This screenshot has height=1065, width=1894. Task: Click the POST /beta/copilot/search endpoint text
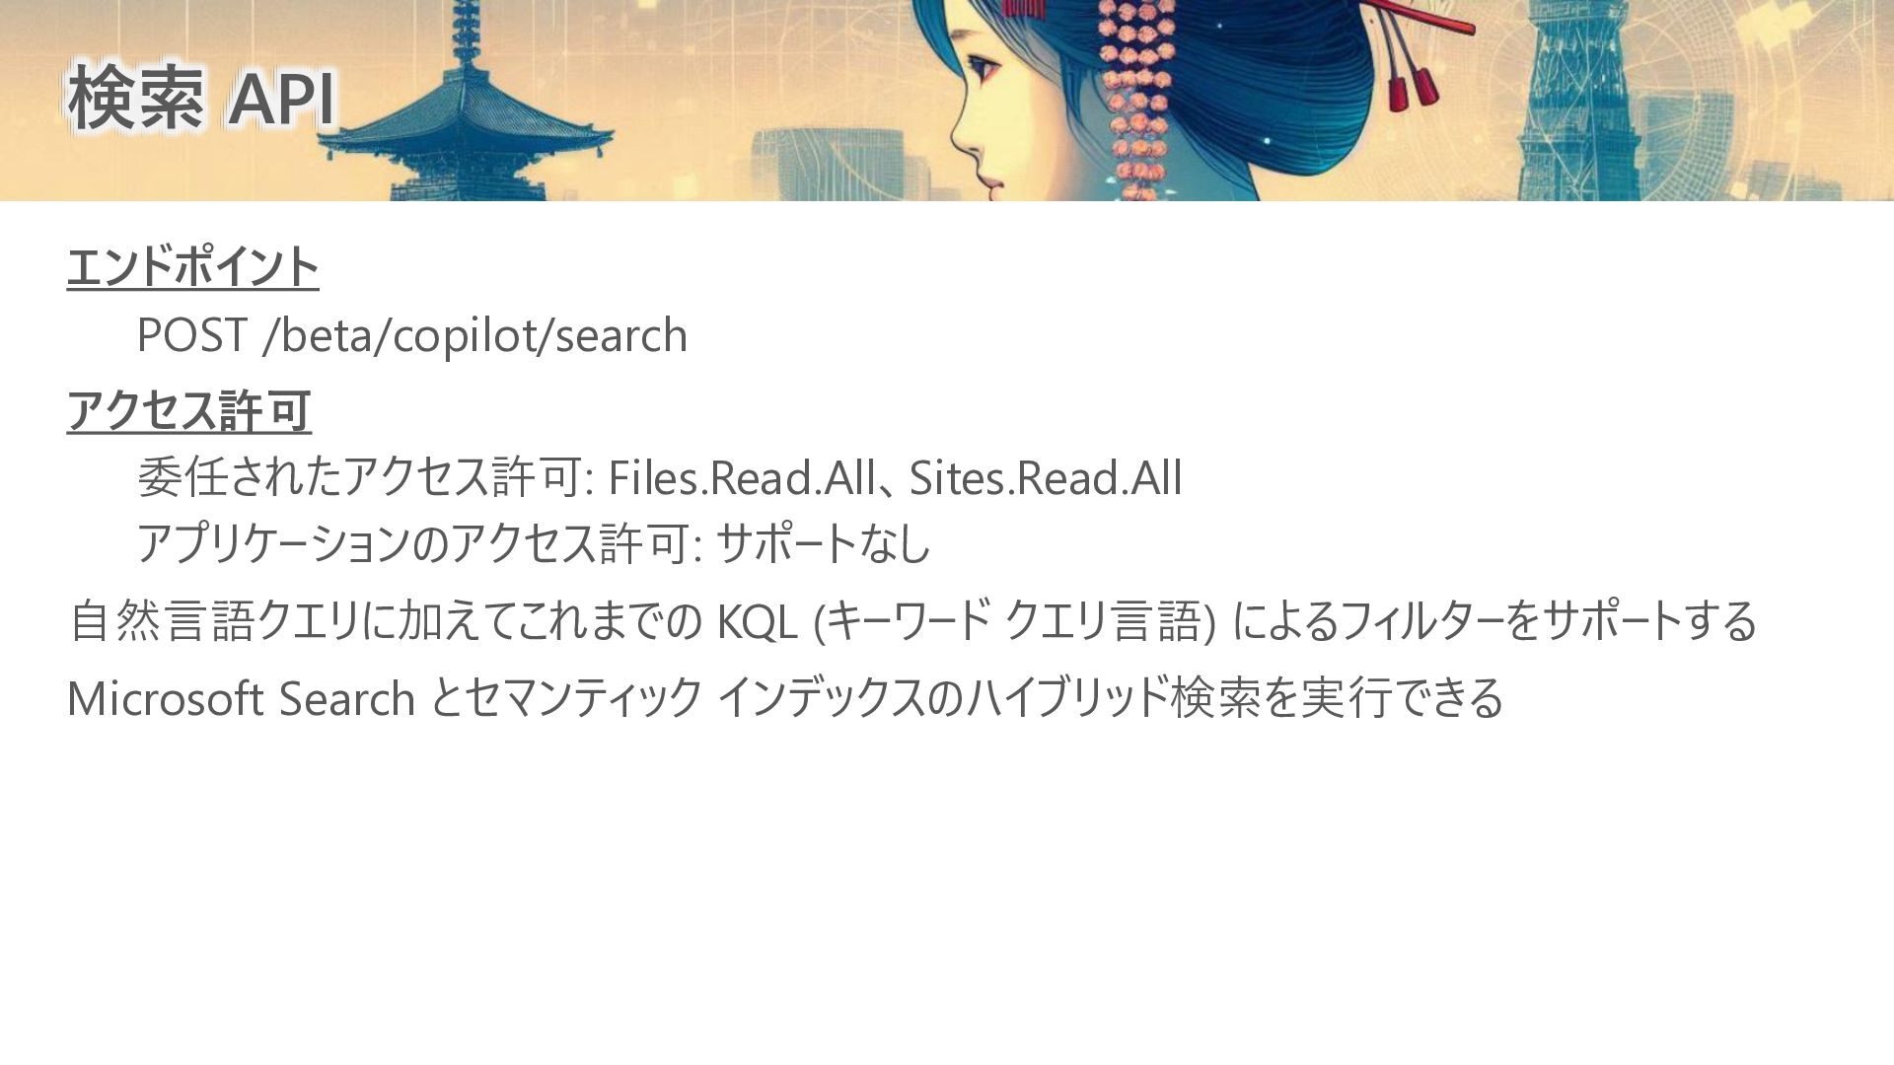(411, 335)
